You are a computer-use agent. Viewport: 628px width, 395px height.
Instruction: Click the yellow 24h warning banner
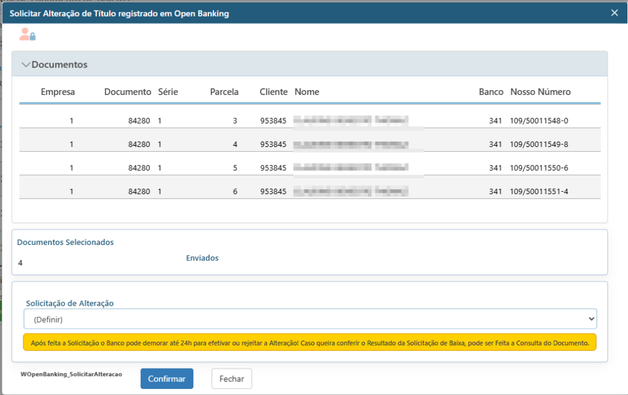[x=310, y=343]
